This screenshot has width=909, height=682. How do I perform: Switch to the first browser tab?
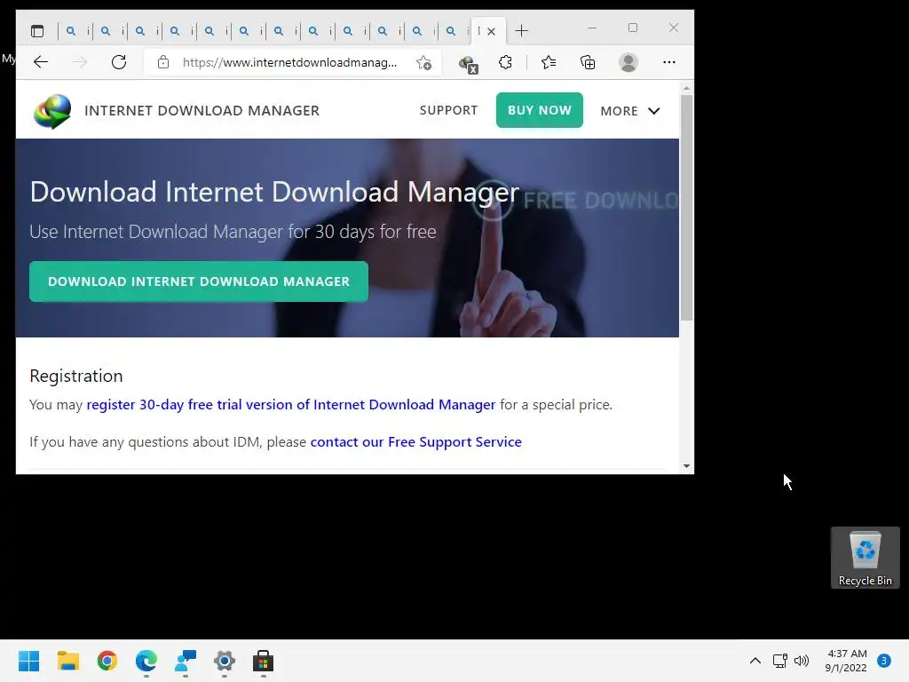coord(76,31)
